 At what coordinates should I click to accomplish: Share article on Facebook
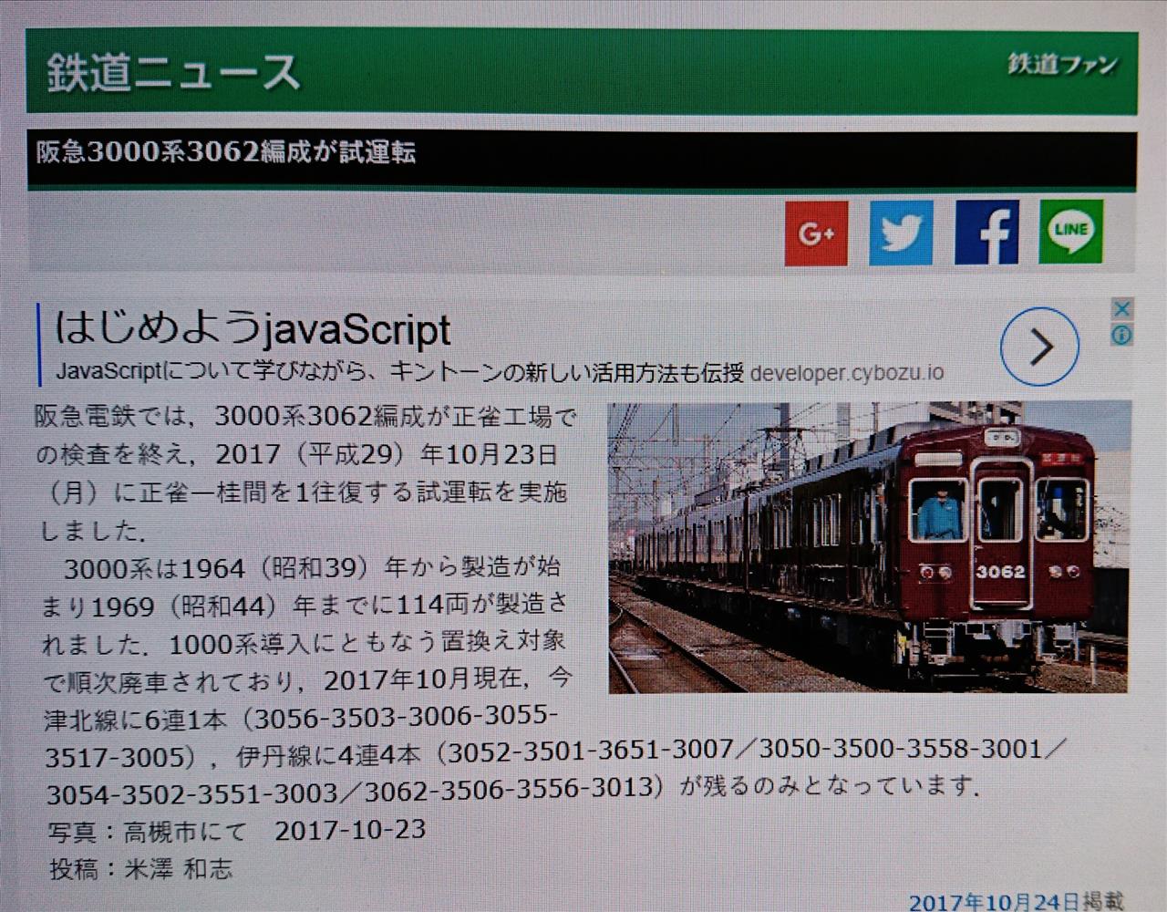[986, 233]
